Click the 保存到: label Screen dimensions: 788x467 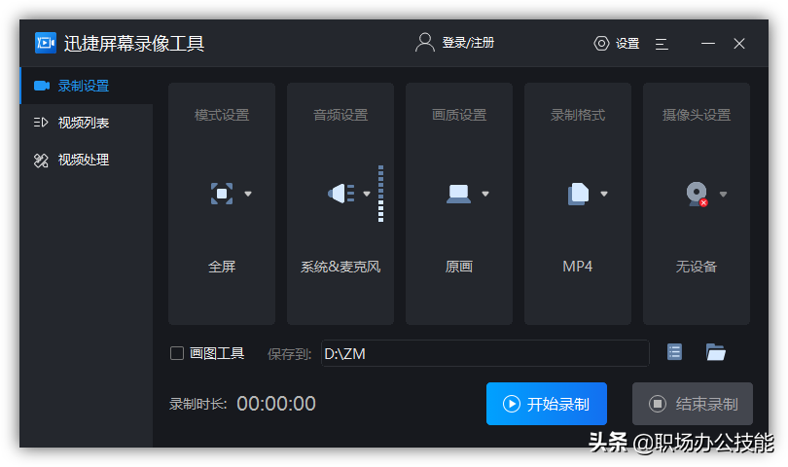(x=290, y=354)
